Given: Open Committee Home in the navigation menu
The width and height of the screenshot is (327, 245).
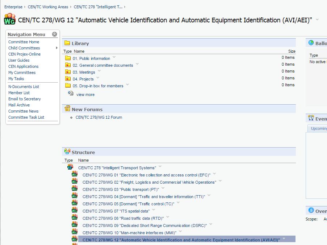Looking at the screenshot, I should pos(24,42).
